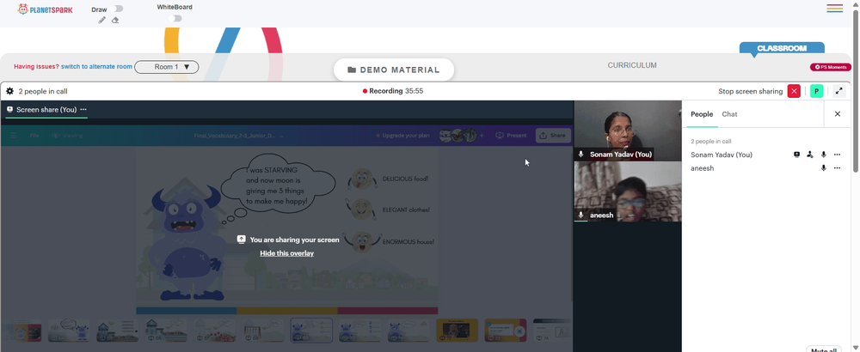Mute aneesh's microphone in People list
860x352 pixels.
tap(823, 168)
